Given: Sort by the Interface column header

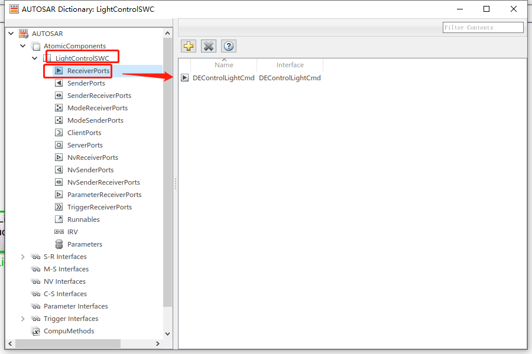Looking at the screenshot, I should click(x=290, y=65).
